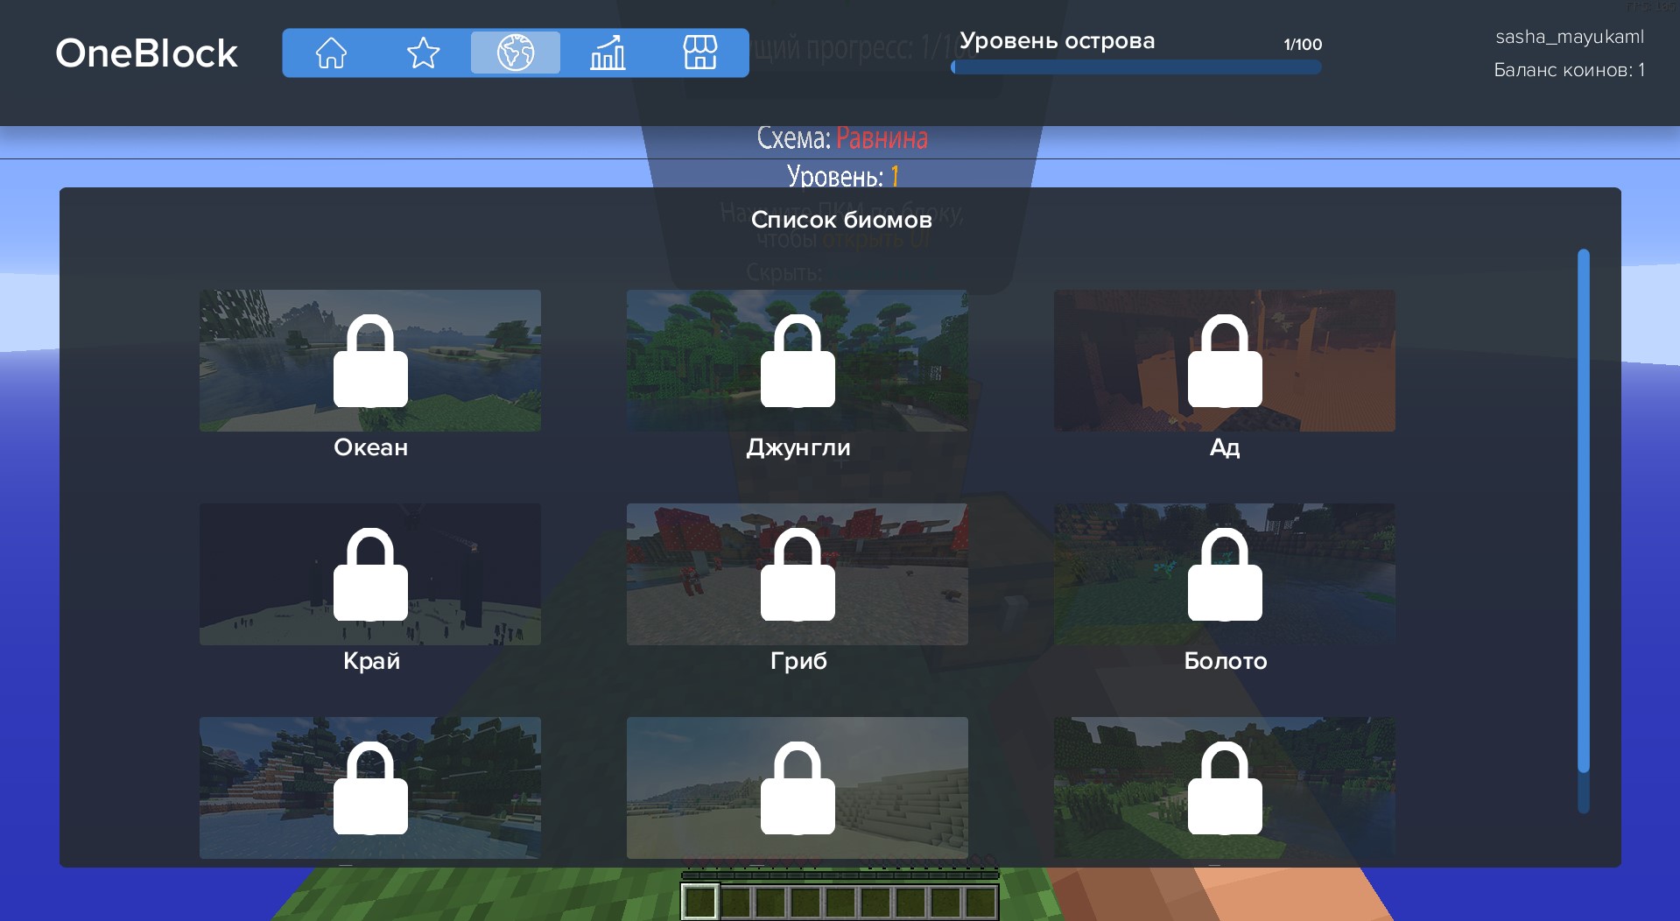Open the bar chart statistics tab
The height and width of the screenshot is (921, 1680).
[x=608, y=53]
